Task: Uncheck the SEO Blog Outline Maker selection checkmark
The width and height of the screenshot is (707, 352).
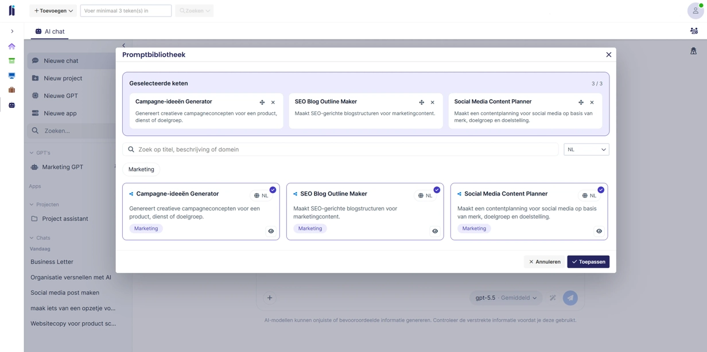Action: tap(437, 190)
